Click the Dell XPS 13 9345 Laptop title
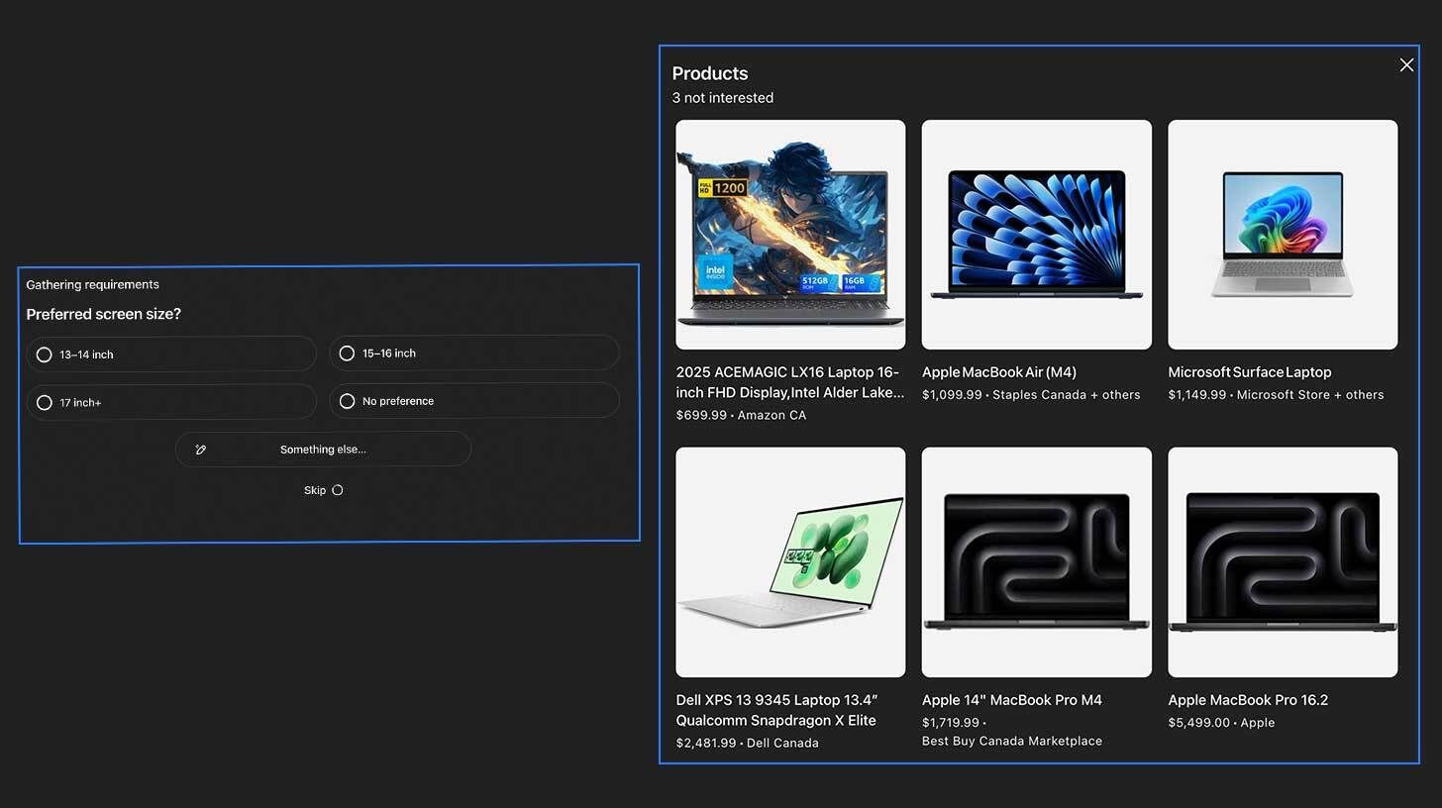 (x=776, y=710)
